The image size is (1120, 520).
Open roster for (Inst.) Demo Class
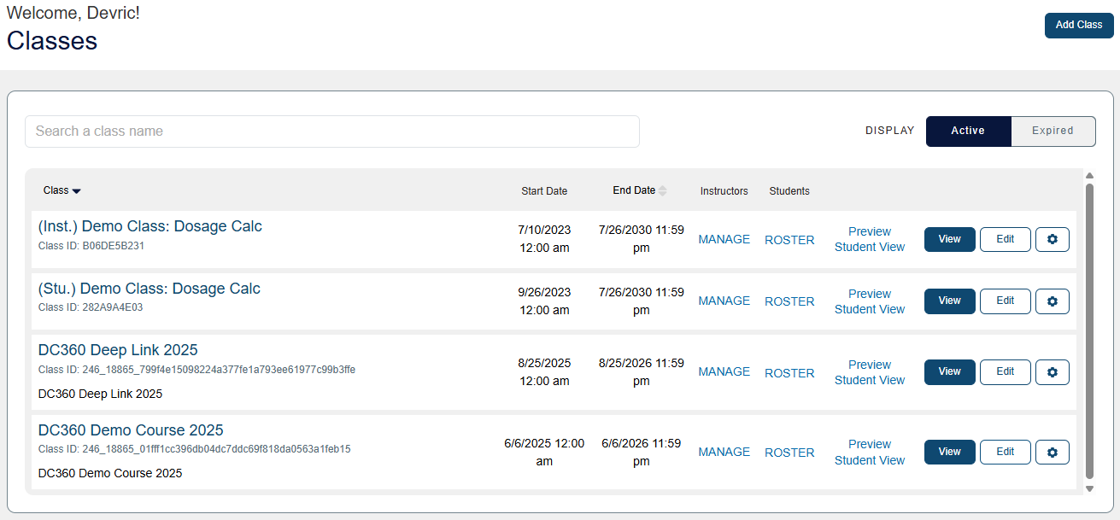[x=789, y=240]
